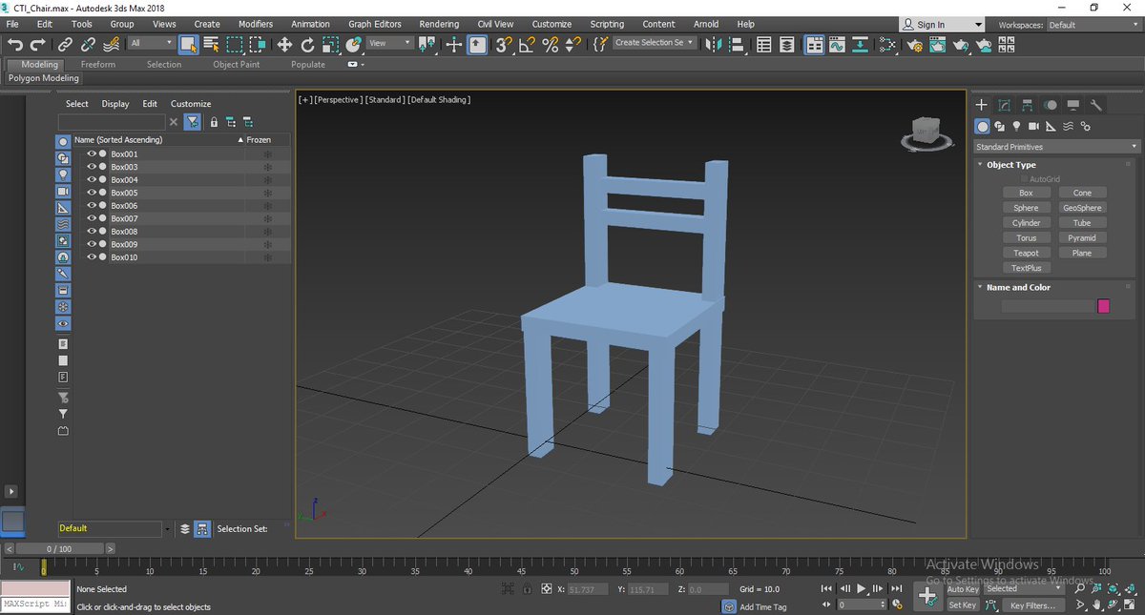Open Select by Name dialog icon
The height and width of the screenshot is (615, 1145).
212,44
